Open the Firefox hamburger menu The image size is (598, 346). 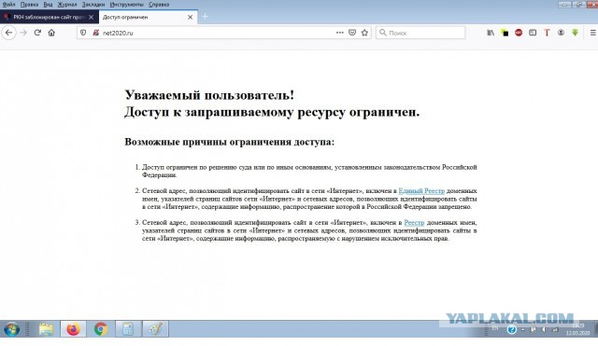click(593, 33)
